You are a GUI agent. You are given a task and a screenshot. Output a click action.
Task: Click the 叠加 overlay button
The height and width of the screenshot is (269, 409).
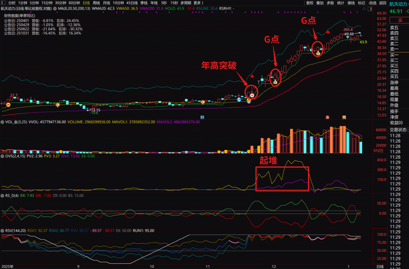coord(320,3)
